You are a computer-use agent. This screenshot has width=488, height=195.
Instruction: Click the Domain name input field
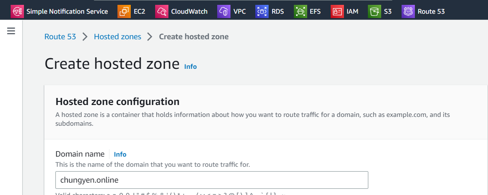[x=211, y=180]
